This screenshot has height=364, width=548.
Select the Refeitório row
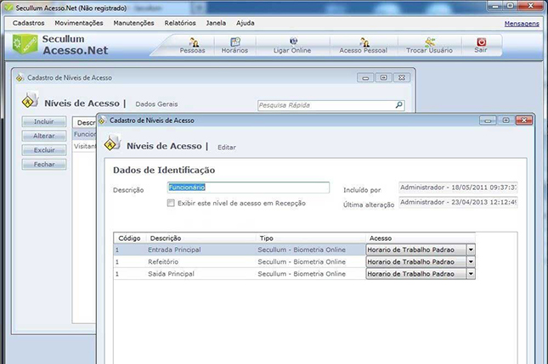click(x=294, y=261)
